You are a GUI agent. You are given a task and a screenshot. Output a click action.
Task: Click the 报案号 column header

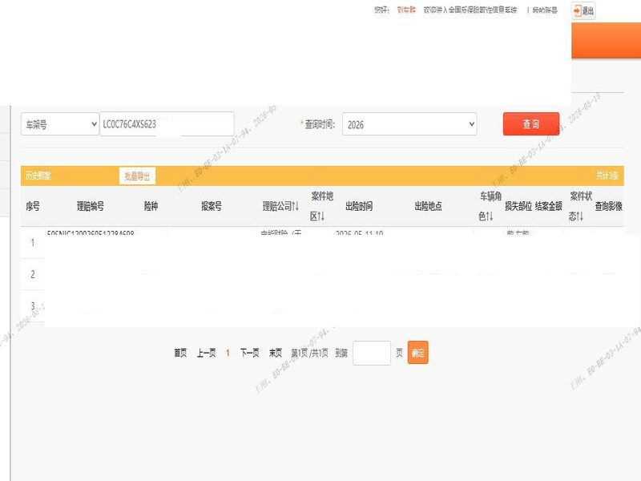[x=212, y=206]
